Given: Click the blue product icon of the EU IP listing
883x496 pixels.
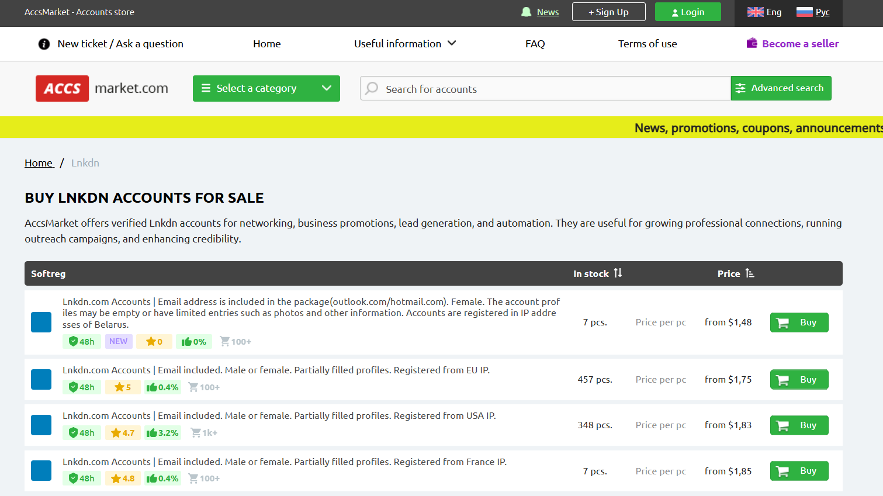Looking at the screenshot, I should click(x=41, y=380).
